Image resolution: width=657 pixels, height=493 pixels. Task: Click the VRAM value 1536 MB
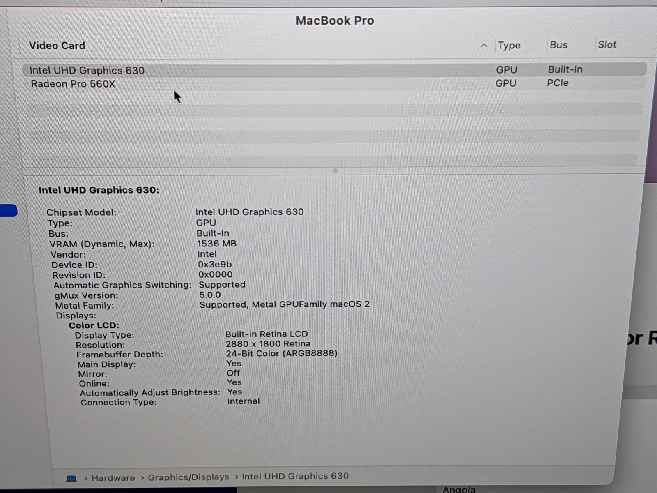pos(217,244)
